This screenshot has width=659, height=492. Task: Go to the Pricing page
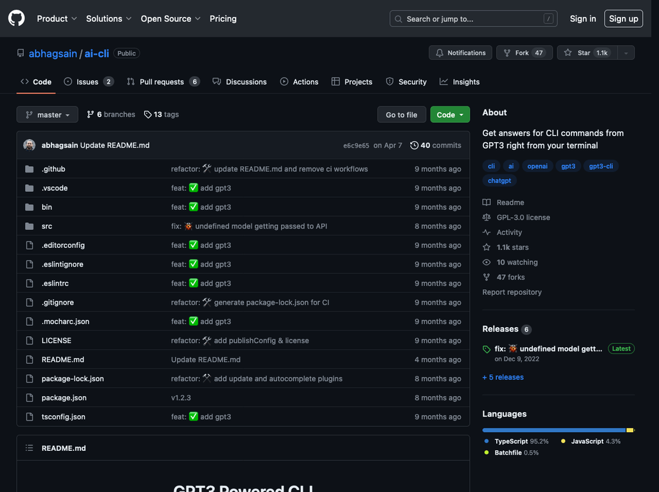click(x=223, y=19)
